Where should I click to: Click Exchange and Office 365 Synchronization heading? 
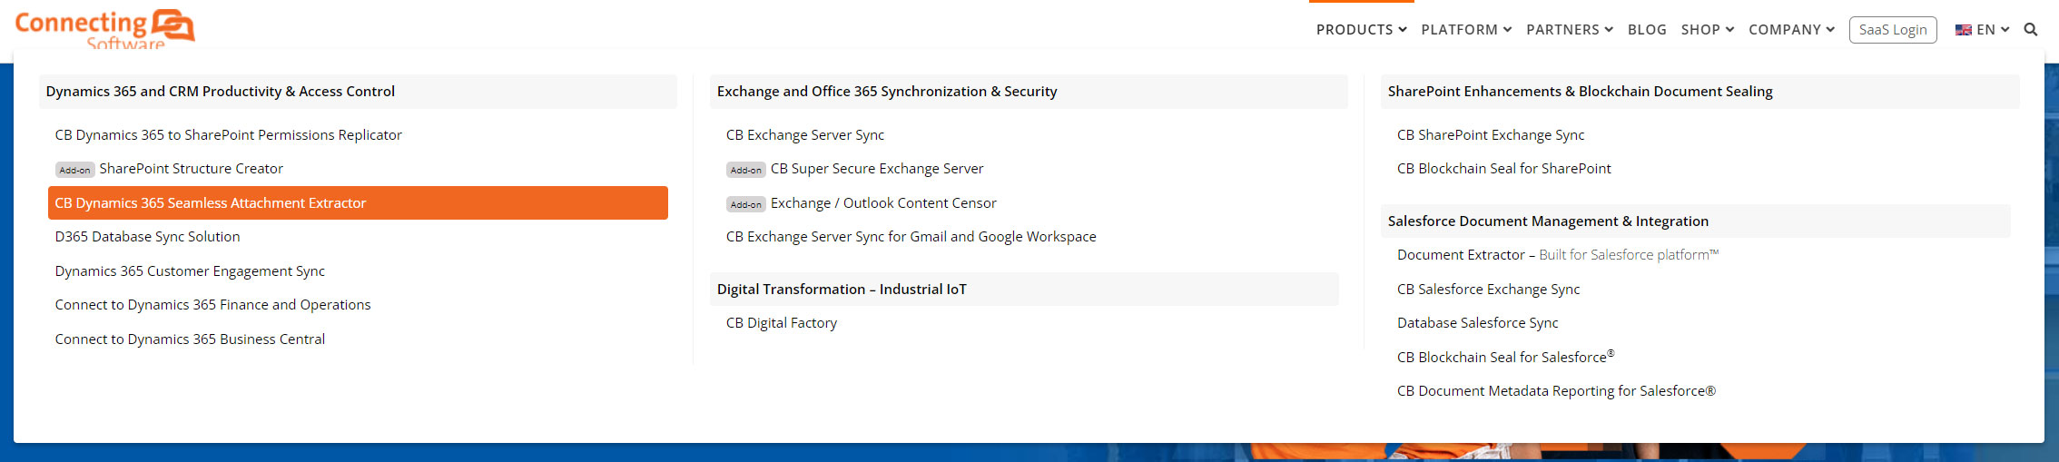pyautogui.click(x=1029, y=92)
